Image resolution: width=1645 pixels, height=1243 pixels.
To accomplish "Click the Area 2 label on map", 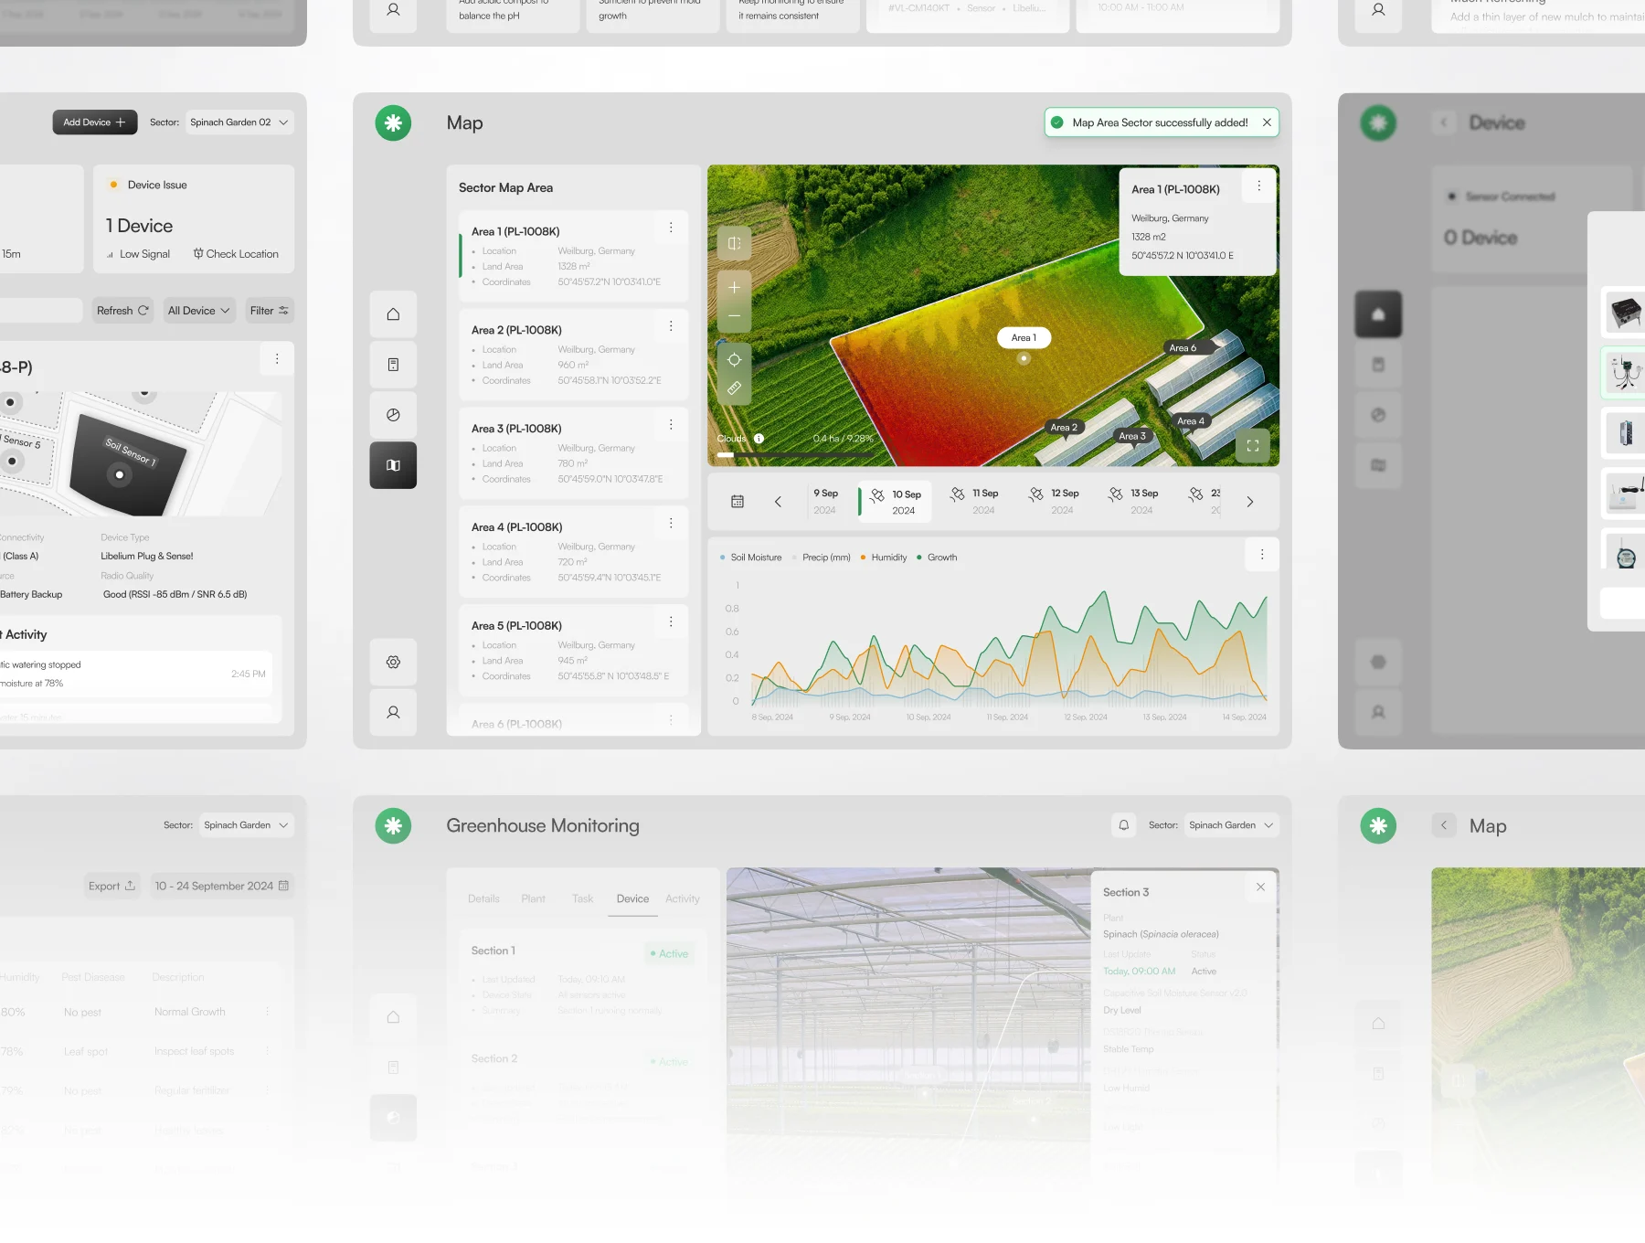I will coord(1063,427).
